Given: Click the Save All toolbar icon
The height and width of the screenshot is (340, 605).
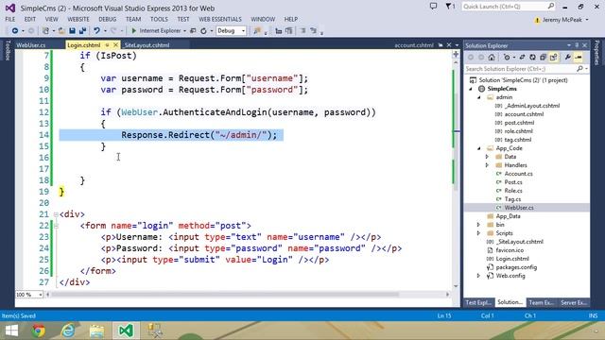Looking at the screenshot, I should [x=82, y=30].
